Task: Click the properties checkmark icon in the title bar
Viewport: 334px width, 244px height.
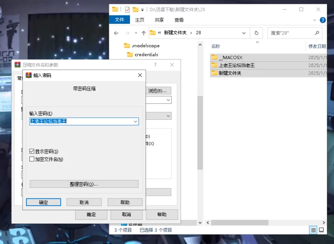Action: click(x=127, y=9)
